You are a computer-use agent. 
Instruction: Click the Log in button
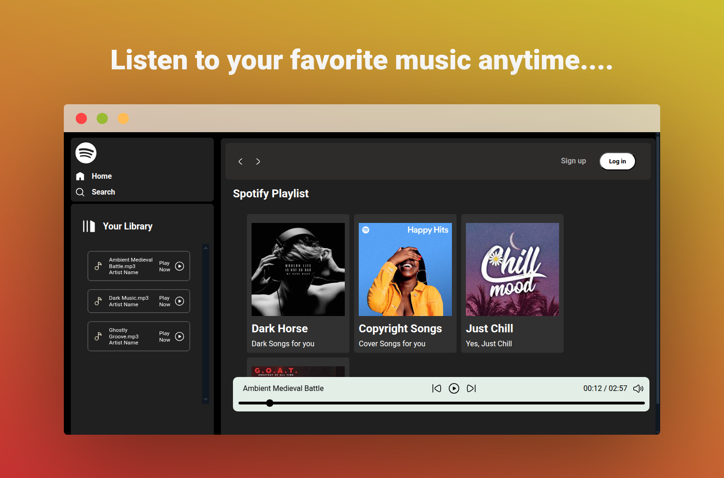tap(617, 162)
